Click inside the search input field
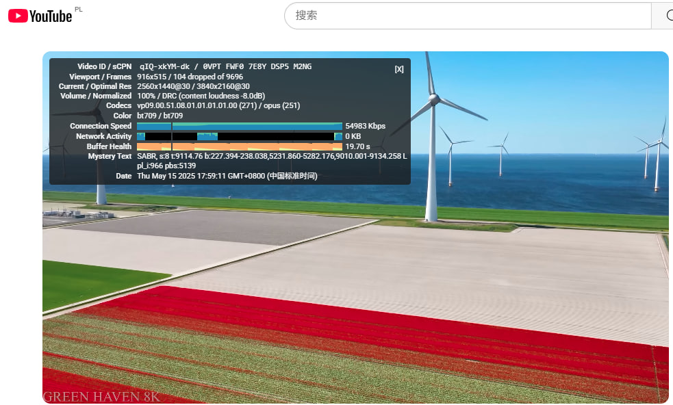The height and width of the screenshot is (405, 673). click(x=466, y=16)
